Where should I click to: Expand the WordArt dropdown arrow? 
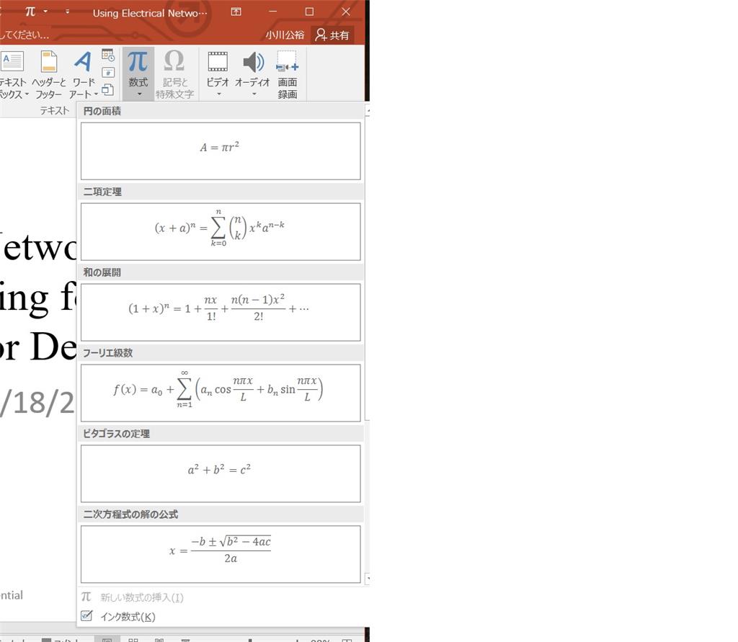96,94
